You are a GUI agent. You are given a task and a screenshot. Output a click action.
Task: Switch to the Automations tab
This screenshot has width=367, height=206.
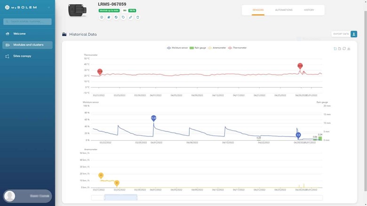283,10
